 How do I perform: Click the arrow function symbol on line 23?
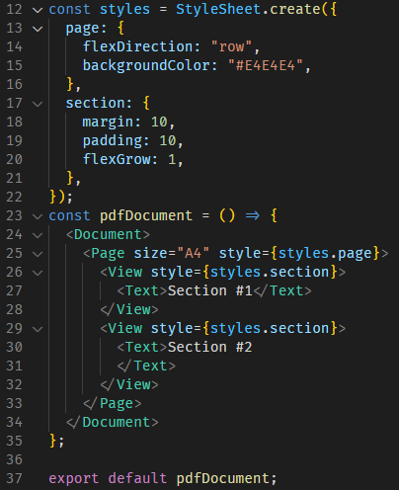253,215
